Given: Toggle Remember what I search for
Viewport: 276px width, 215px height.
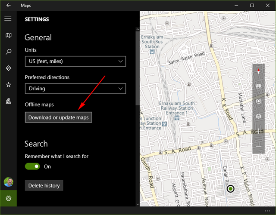Looking at the screenshot, I should [x=32, y=166].
